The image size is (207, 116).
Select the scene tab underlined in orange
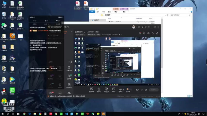click(x=65, y=32)
